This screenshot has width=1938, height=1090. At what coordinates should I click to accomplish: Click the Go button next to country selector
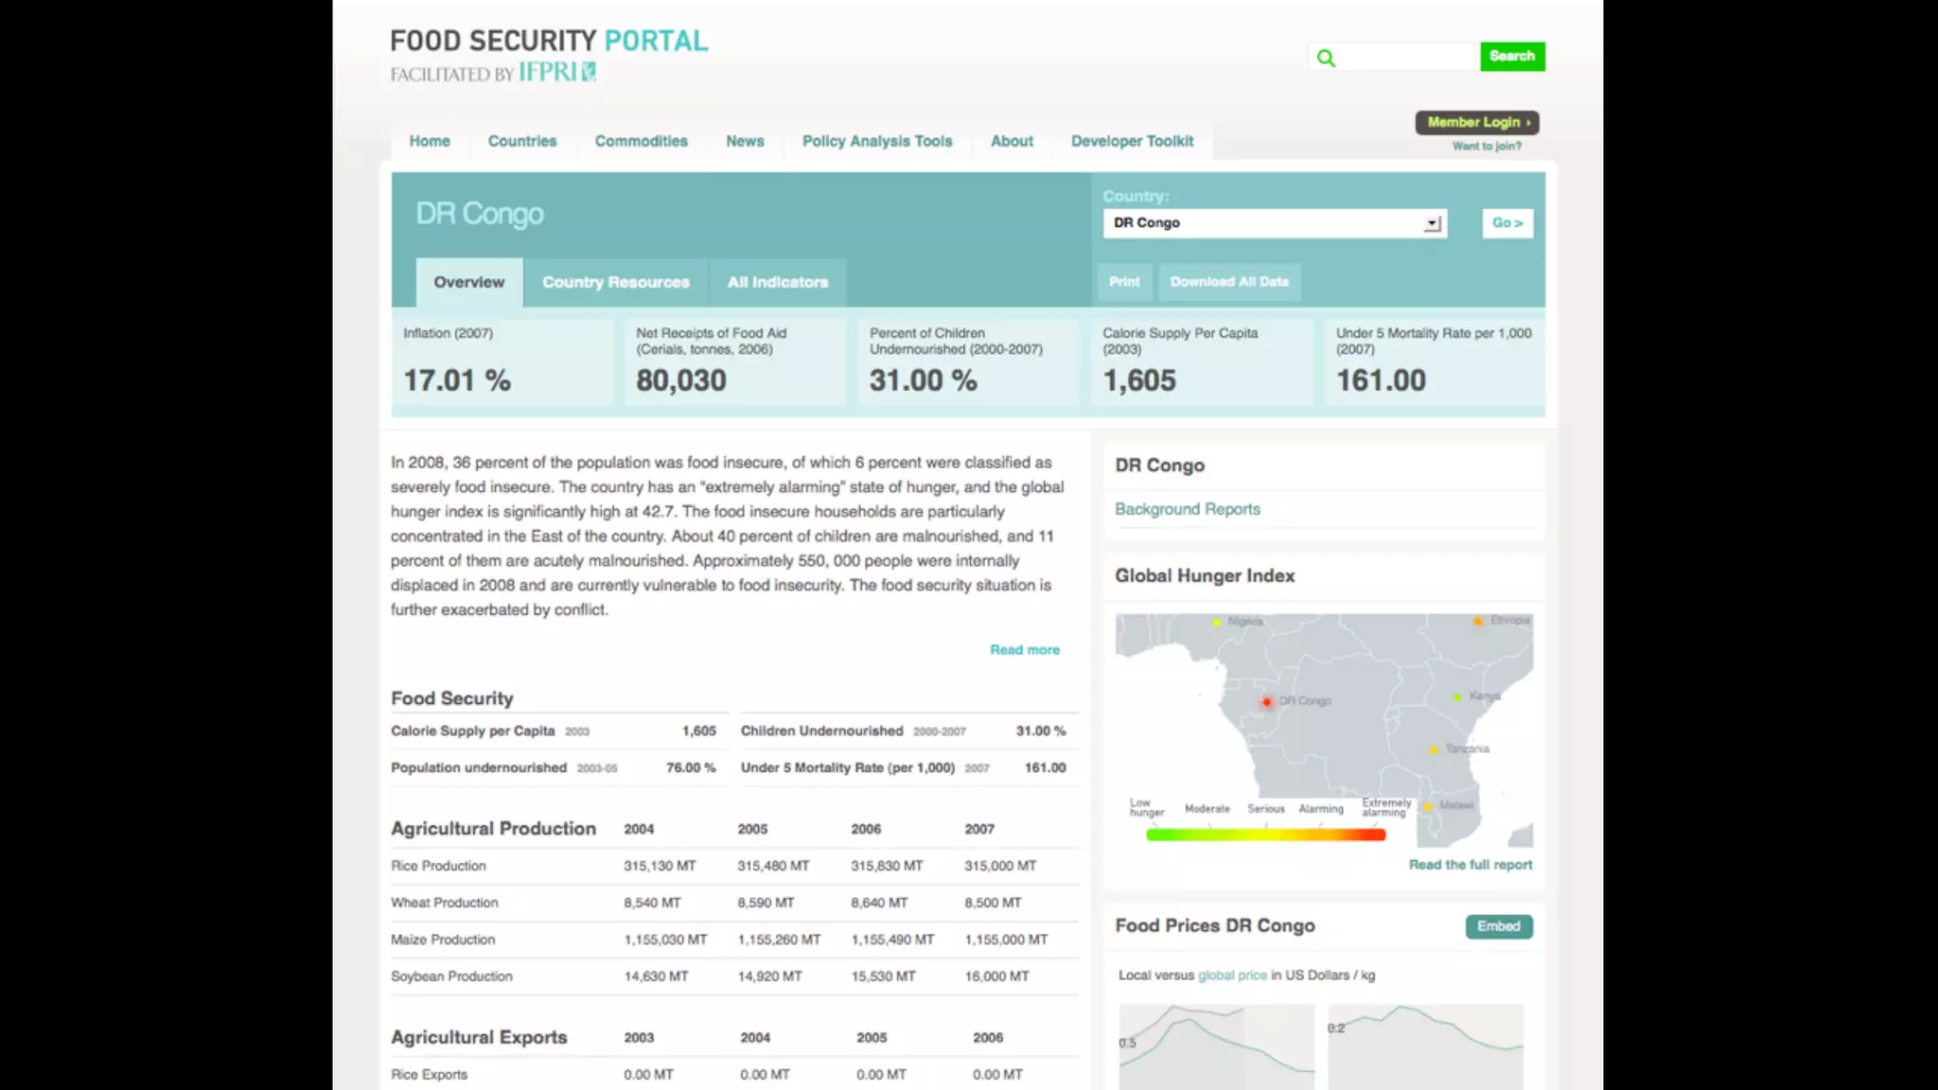(1506, 223)
